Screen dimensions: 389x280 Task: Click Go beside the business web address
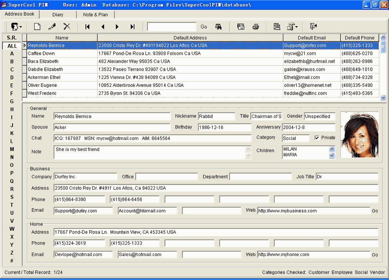[x=375, y=211]
